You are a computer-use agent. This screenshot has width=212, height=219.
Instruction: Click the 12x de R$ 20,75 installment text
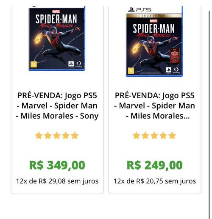[155, 181]
